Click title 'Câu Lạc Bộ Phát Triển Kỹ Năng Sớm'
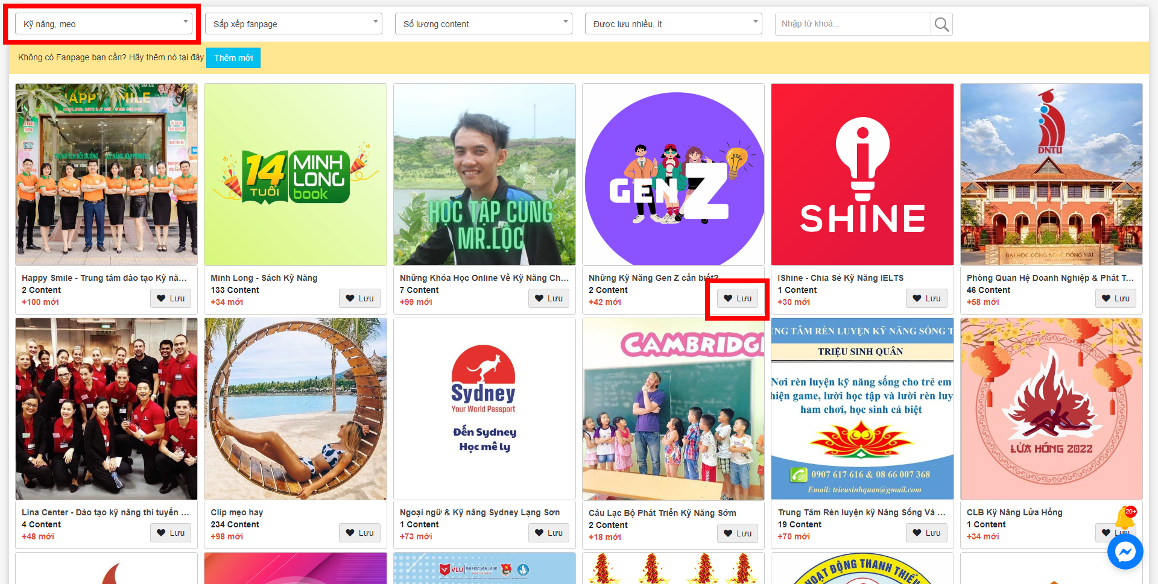Screen dimensions: 1158x584 click(x=662, y=513)
